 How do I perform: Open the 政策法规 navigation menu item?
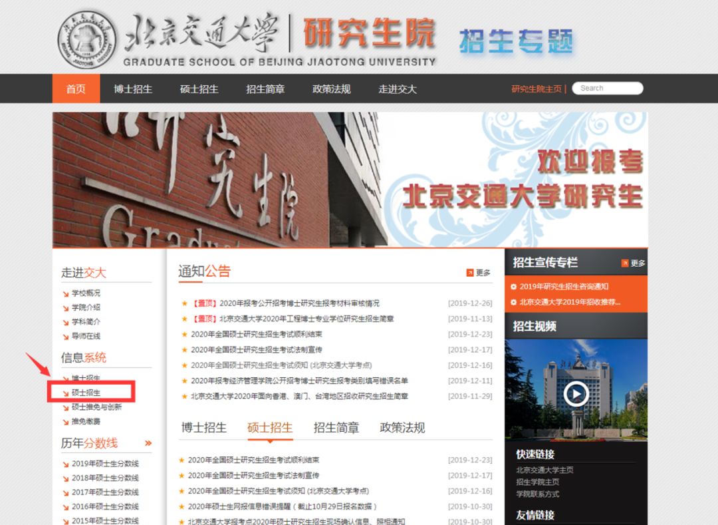330,88
